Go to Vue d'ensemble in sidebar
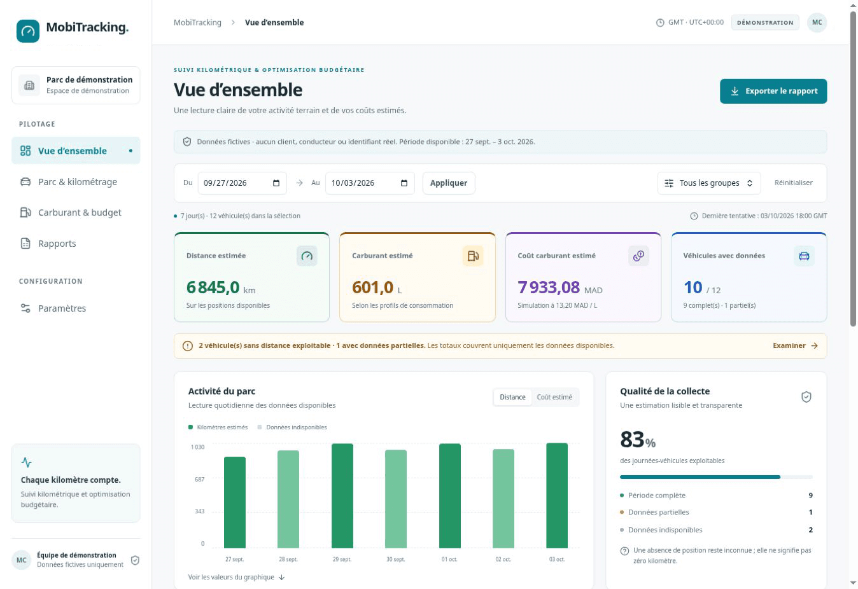The width and height of the screenshot is (858, 589). point(76,151)
